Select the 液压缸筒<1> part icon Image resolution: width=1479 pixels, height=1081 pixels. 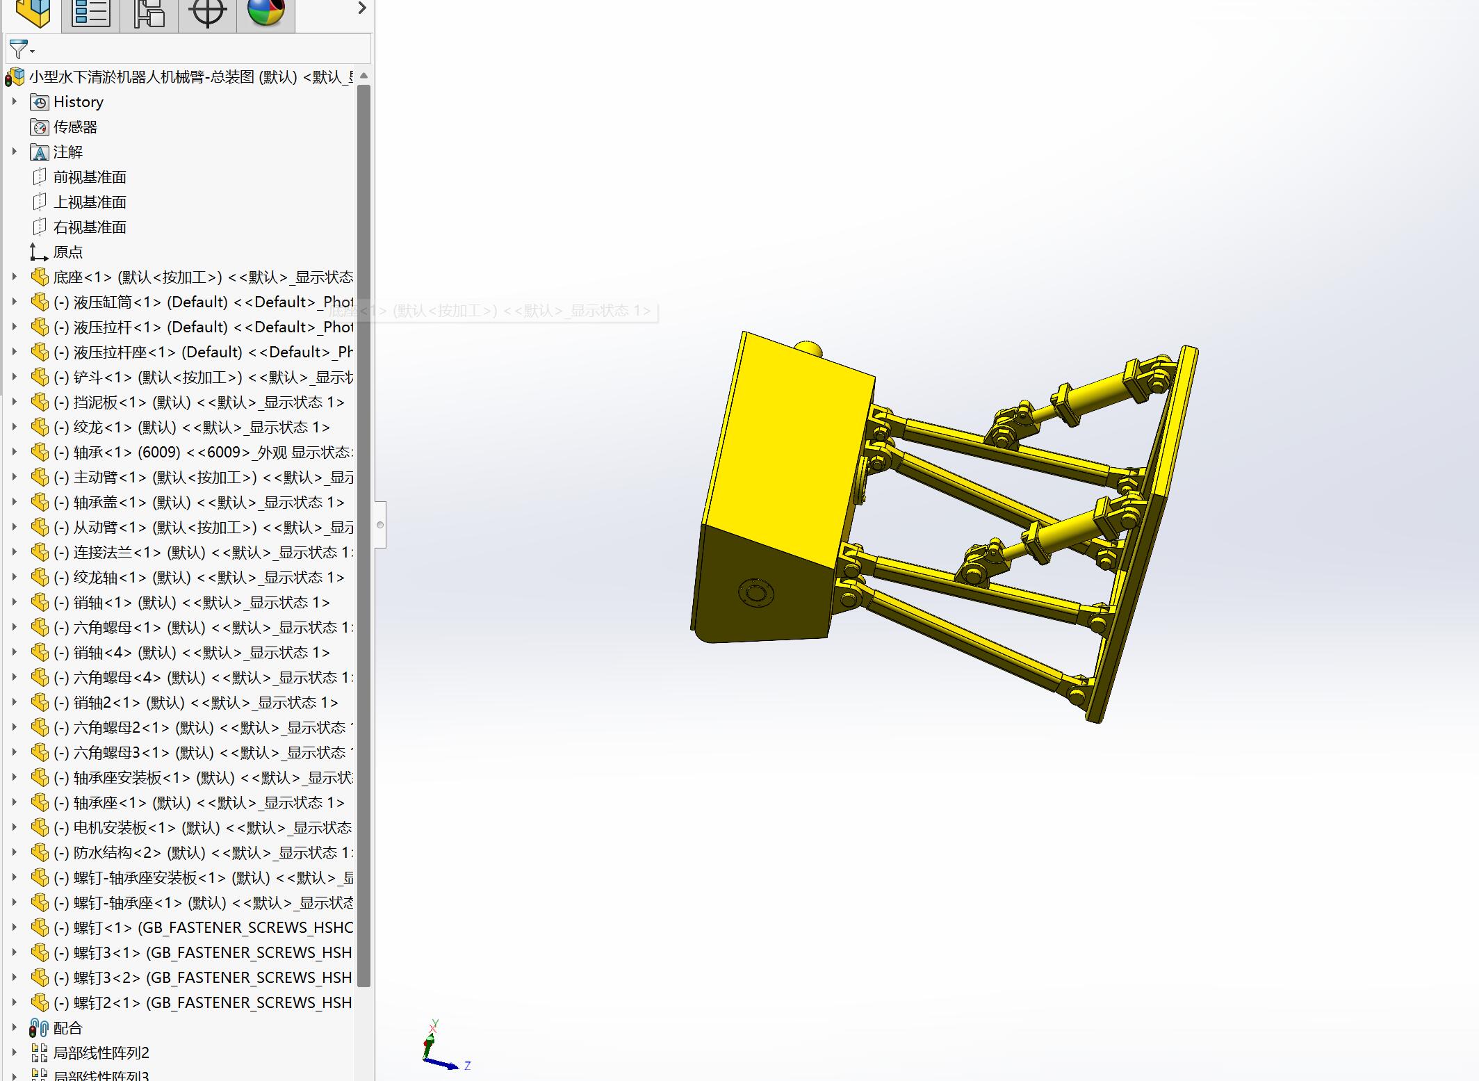click(x=40, y=302)
